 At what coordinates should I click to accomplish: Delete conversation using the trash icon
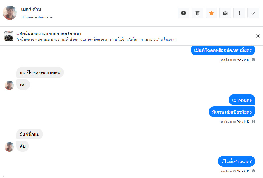[x=198, y=13]
